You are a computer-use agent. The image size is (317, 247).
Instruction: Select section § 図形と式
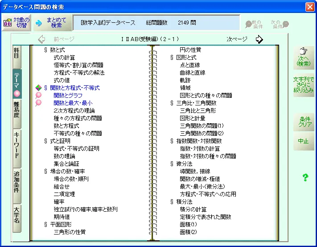pos(183,58)
